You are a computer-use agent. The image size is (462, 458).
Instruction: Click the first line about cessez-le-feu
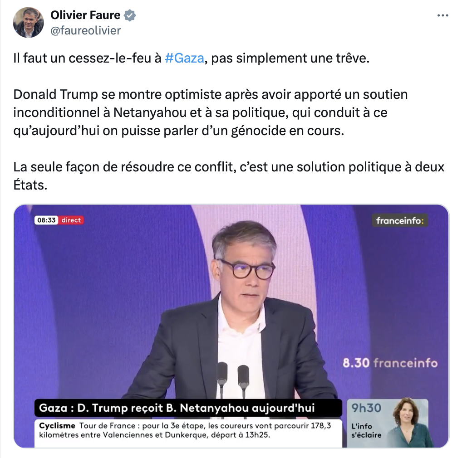pyautogui.click(x=191, y=58)
